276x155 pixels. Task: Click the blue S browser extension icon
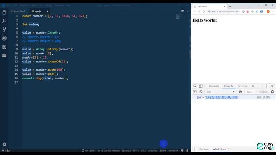coord(257,12)
